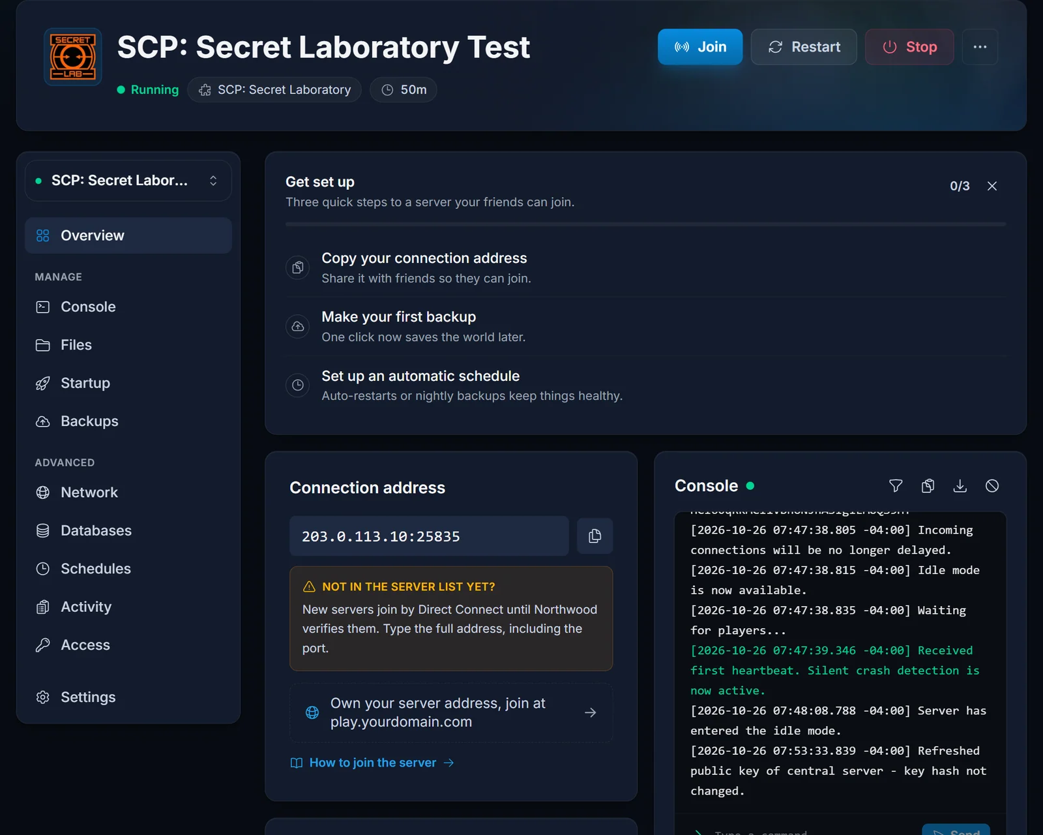Select Make your first backup step

point(645,326)
